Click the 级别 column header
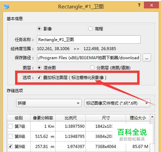This screenshot has height=152, width=161. (19, 118)
